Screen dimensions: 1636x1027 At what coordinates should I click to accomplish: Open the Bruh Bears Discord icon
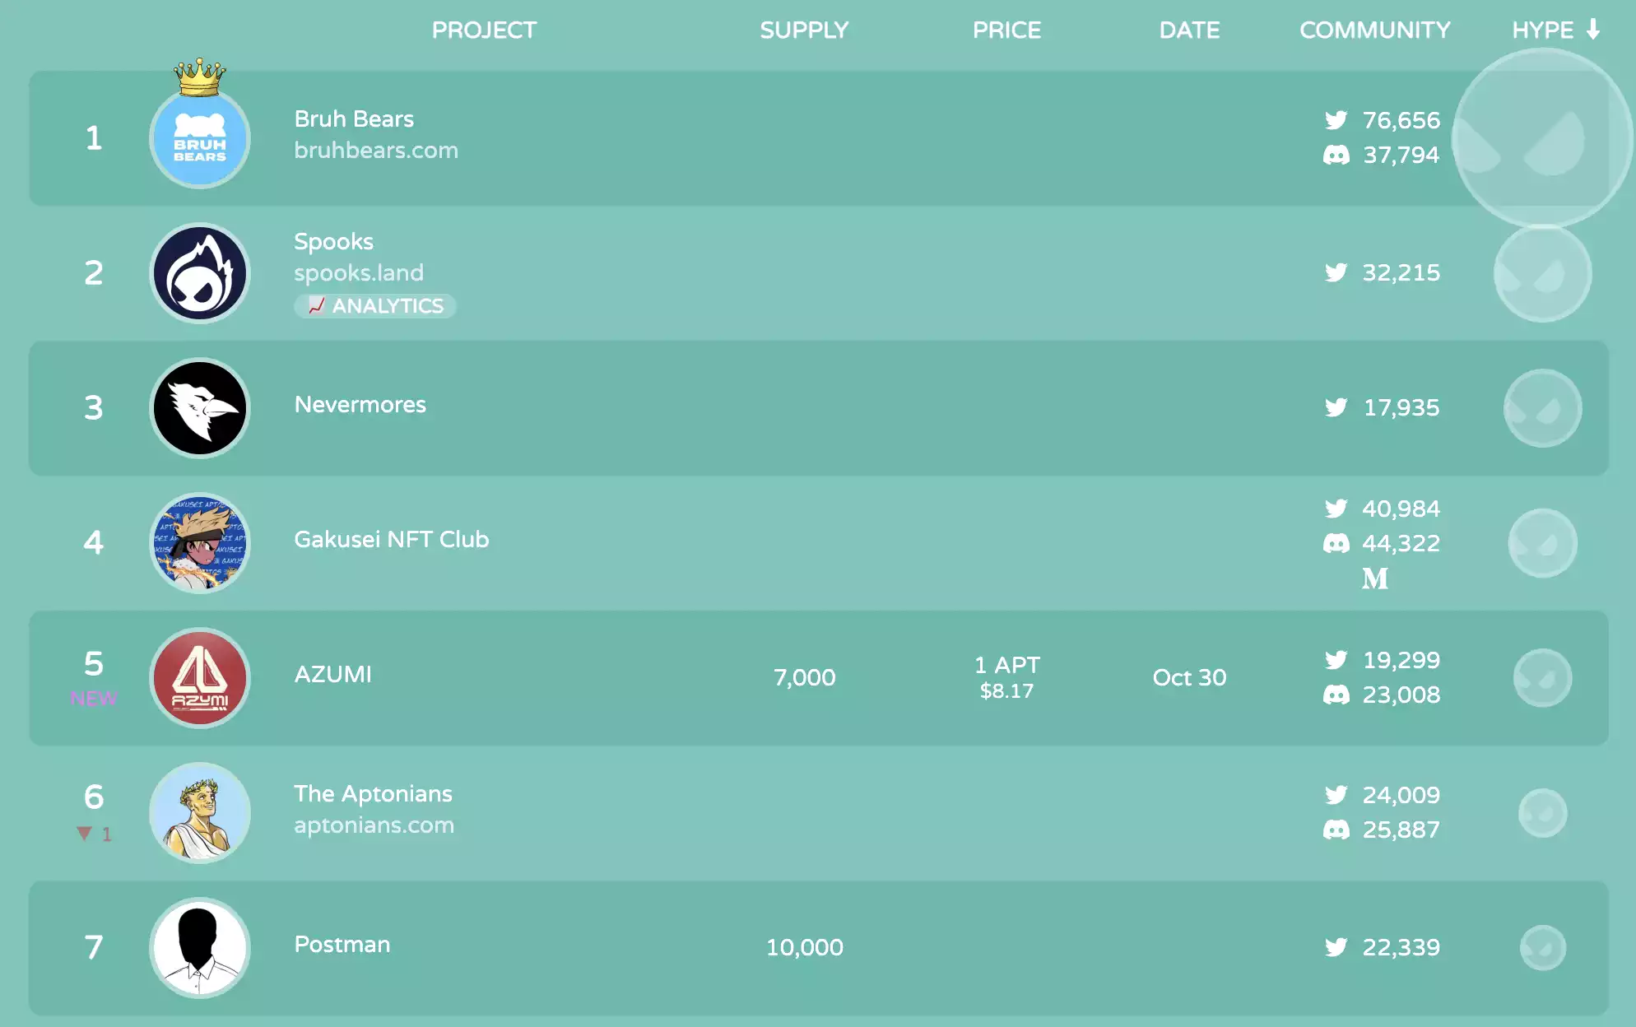1336,155
